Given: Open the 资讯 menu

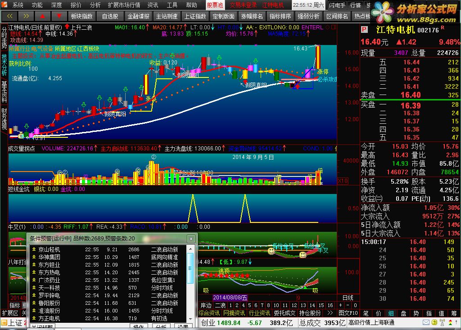Looking at the screenshot, I should pyautogui.click(x=153, y=5).
